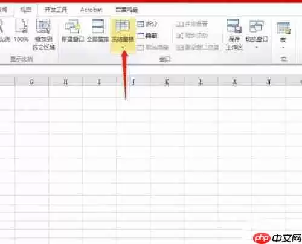
Task: Select column H header
Action: click(x=66, y=82)
